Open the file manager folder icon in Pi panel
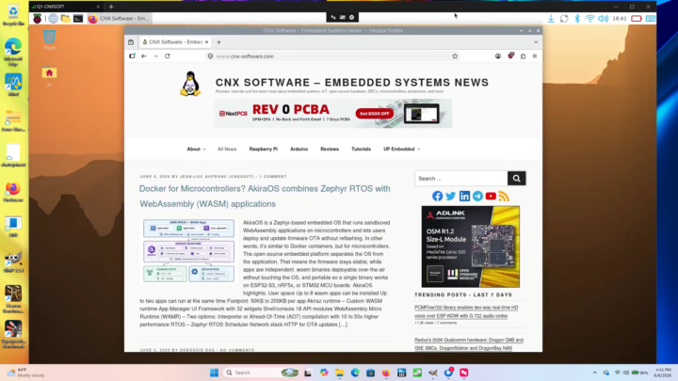678x381 pixels. [x=65, y=19]
